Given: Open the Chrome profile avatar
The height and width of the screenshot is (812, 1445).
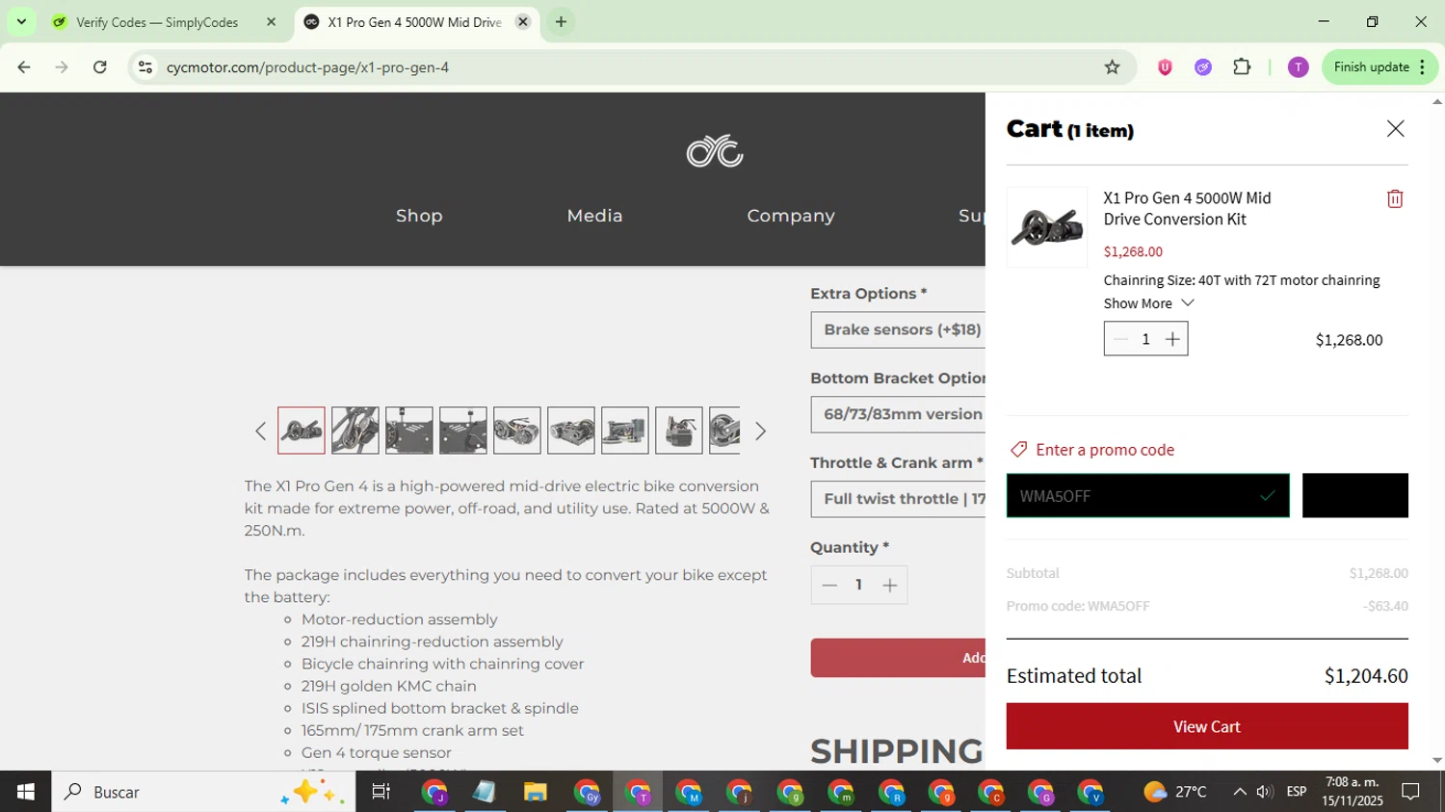Looking at the screenshot, I should (1298, 67).
